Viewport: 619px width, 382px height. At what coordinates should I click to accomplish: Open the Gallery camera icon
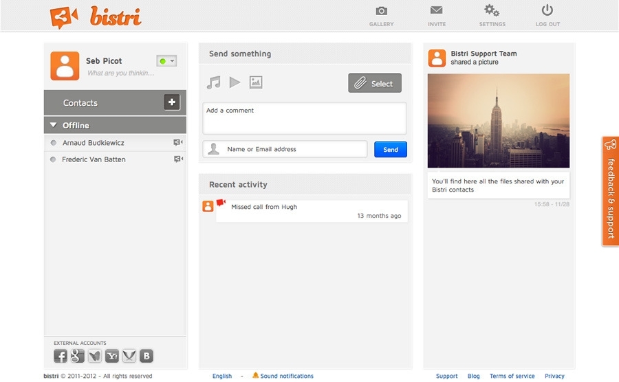pos(381,11)
